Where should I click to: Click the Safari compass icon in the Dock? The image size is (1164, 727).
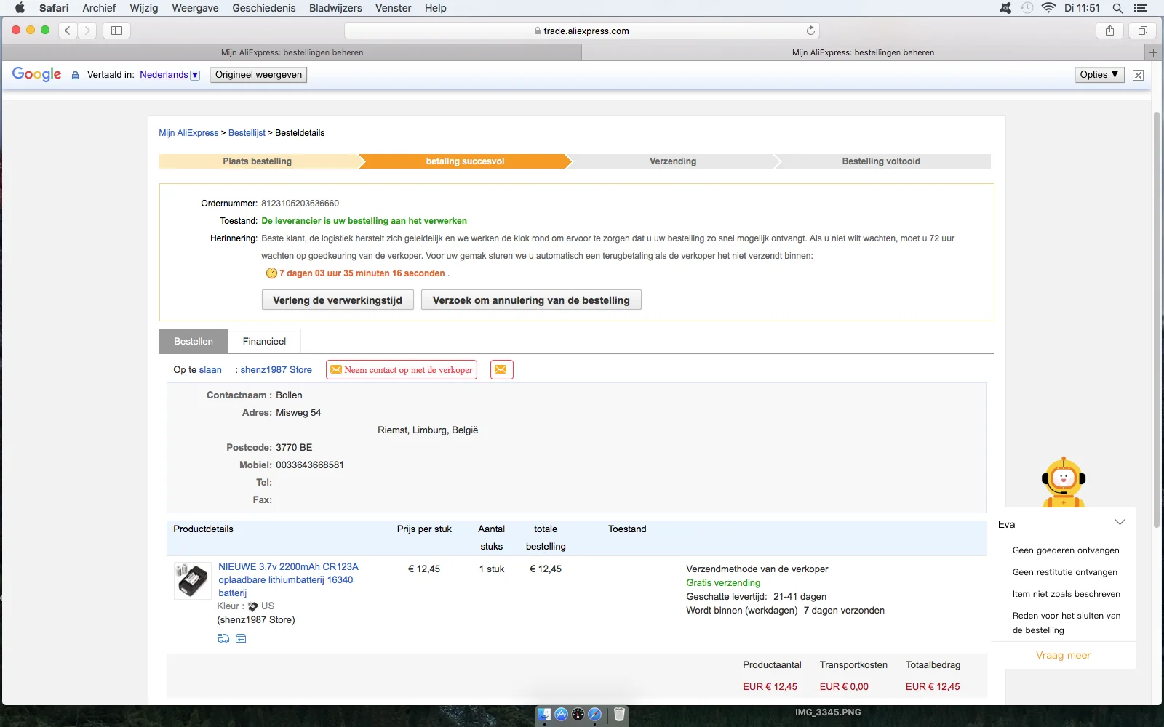(x=594, y=714)
